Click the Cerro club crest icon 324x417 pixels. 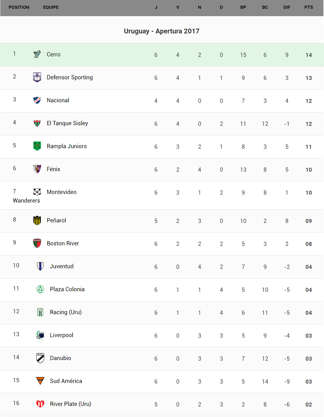click(37, 54)
